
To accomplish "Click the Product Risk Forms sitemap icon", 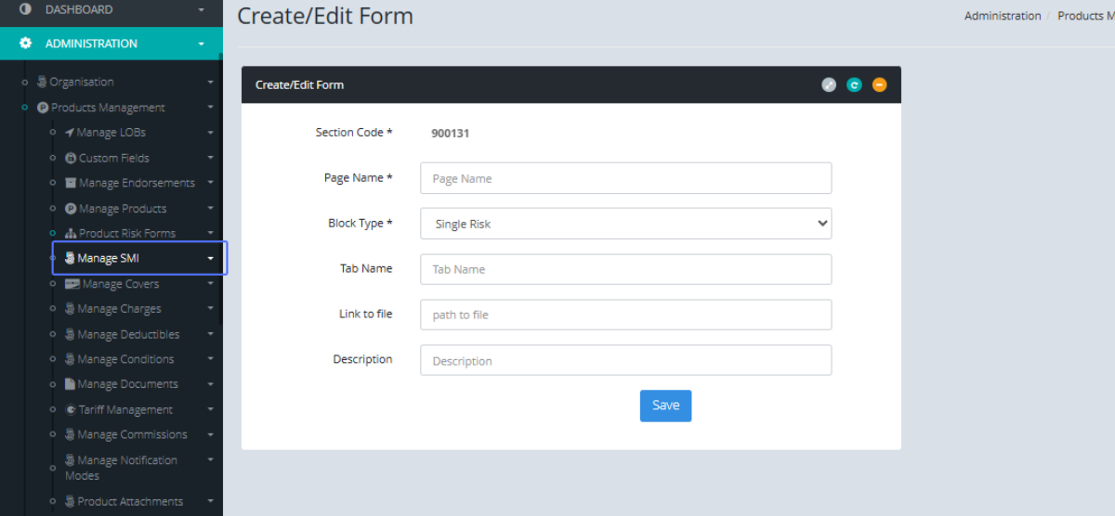I will [71, 234].
